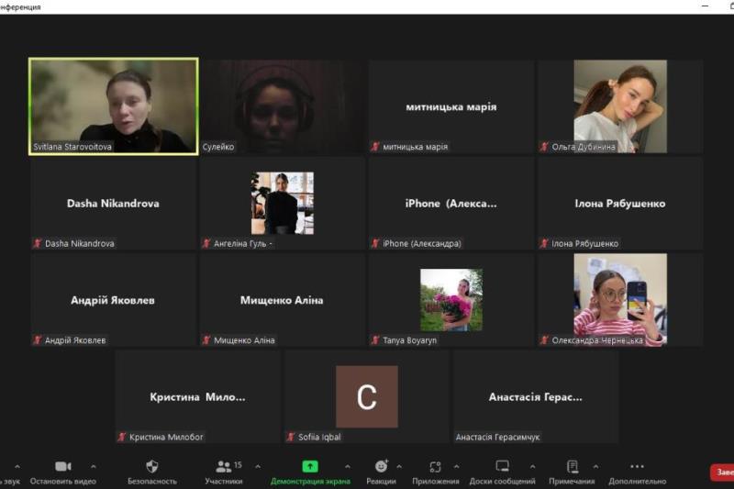Select Sofiia Iqbal's letter C avatar
The image size is (734, 489).
coord(367,397)
